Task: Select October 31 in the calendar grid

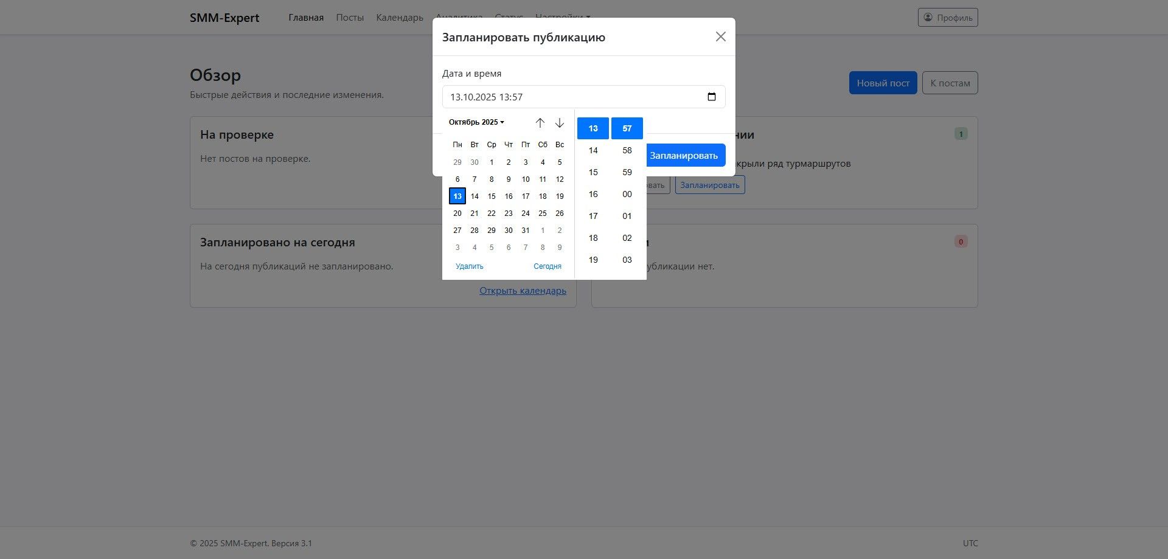Action: (x=526, y=231)
